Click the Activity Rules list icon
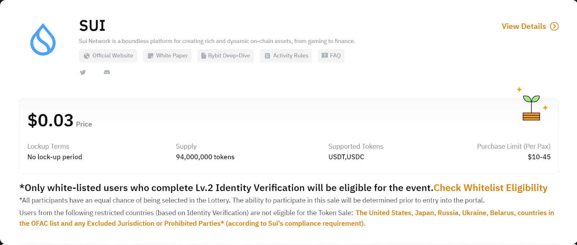The image size is (577, 245). [267, 56]
